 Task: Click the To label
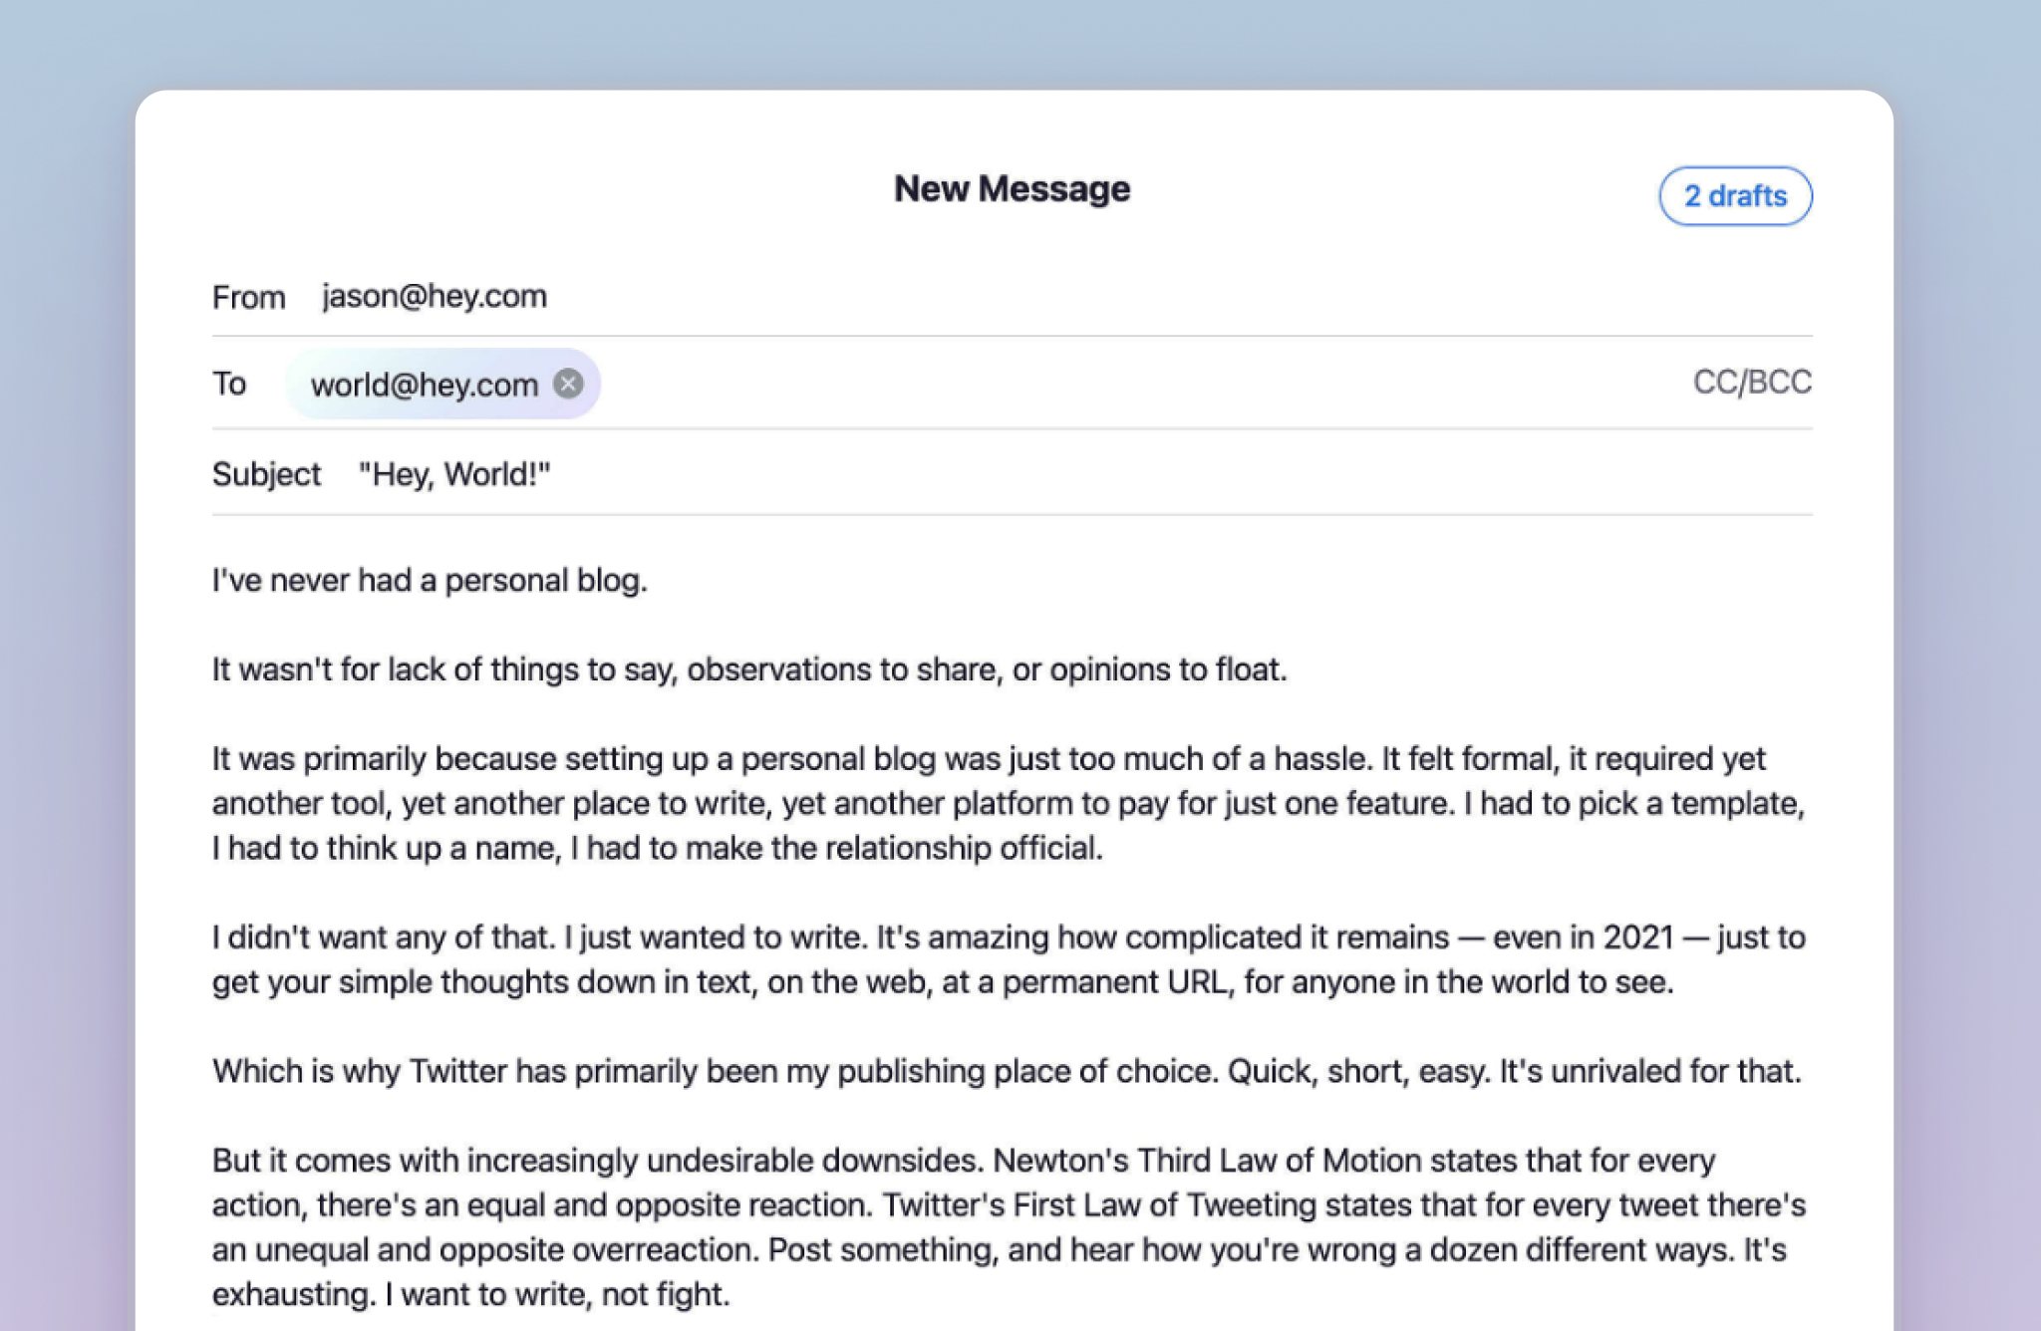[229, 384]
